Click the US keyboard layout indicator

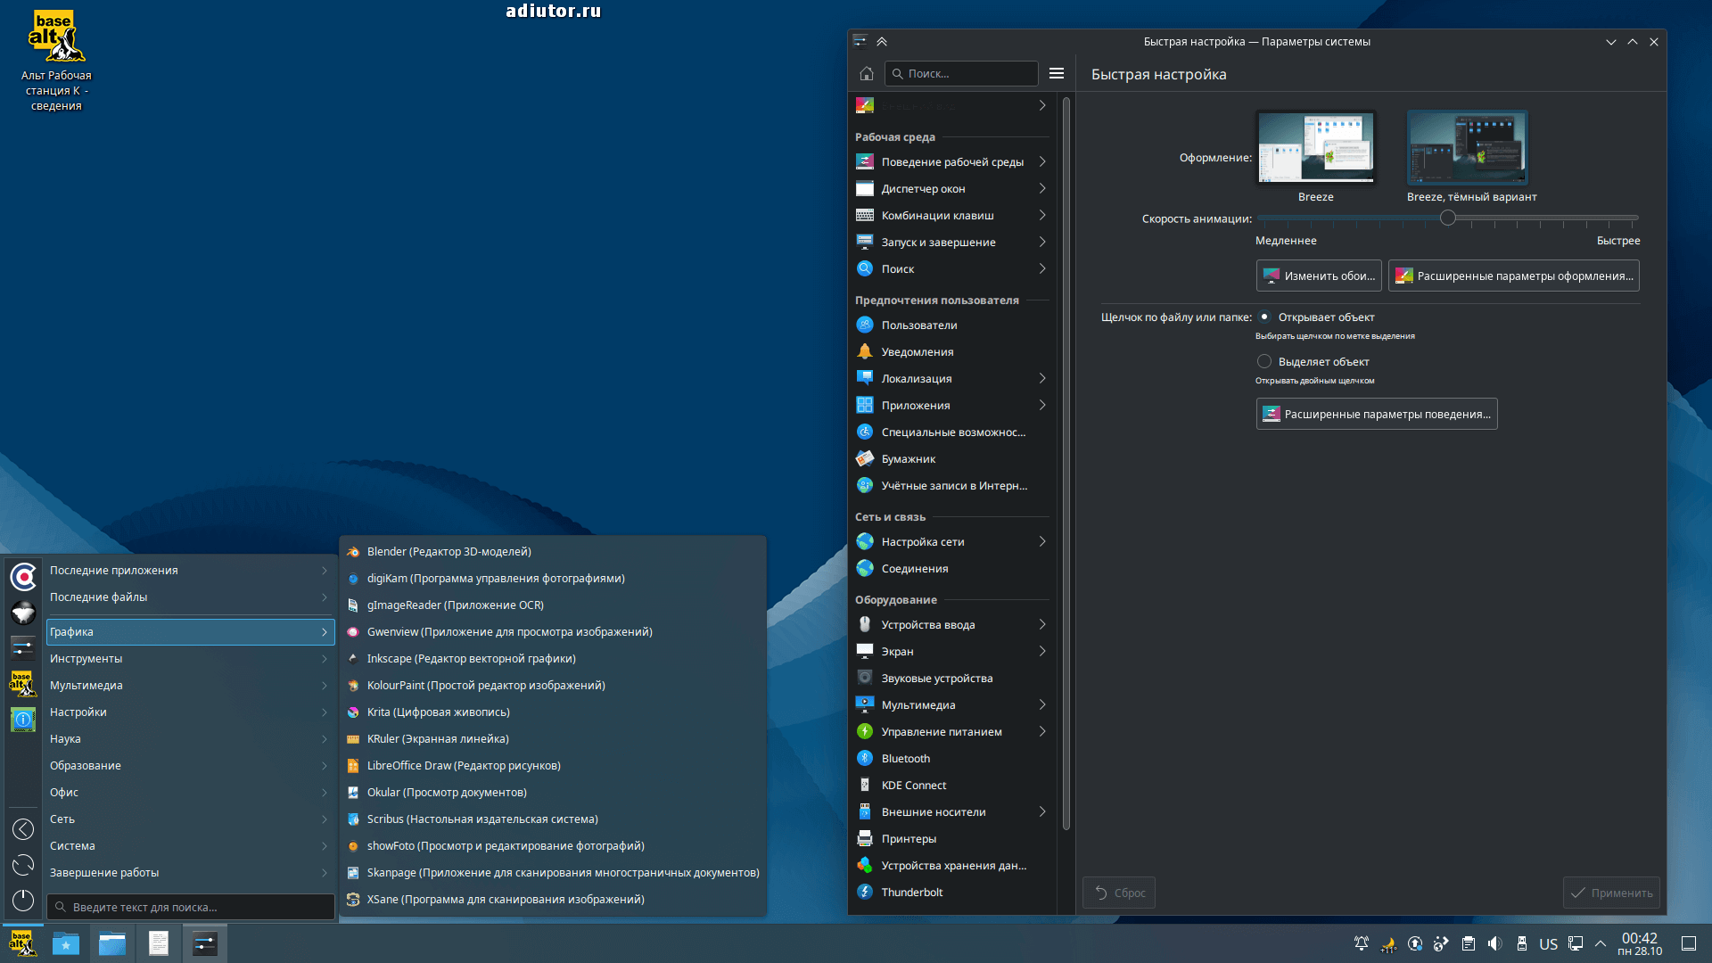[1549, 943]
